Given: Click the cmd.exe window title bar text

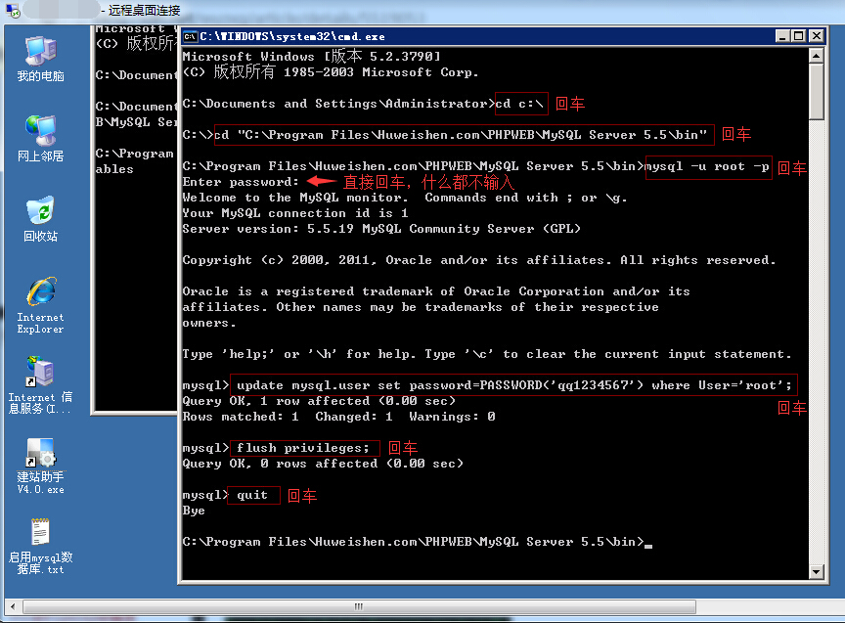Looking at the screenshot, I should click(292, 36).
